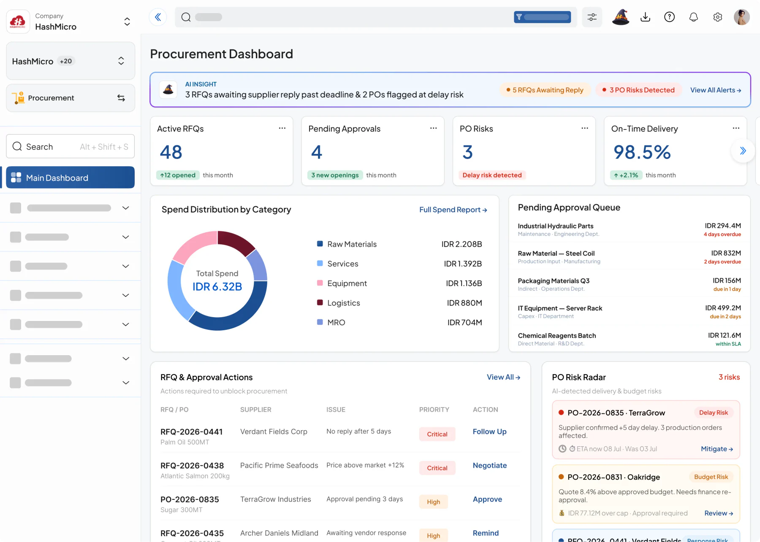
Task: Click Negotiate for RFQ-2026-0438
Action: tap(490, 465)
